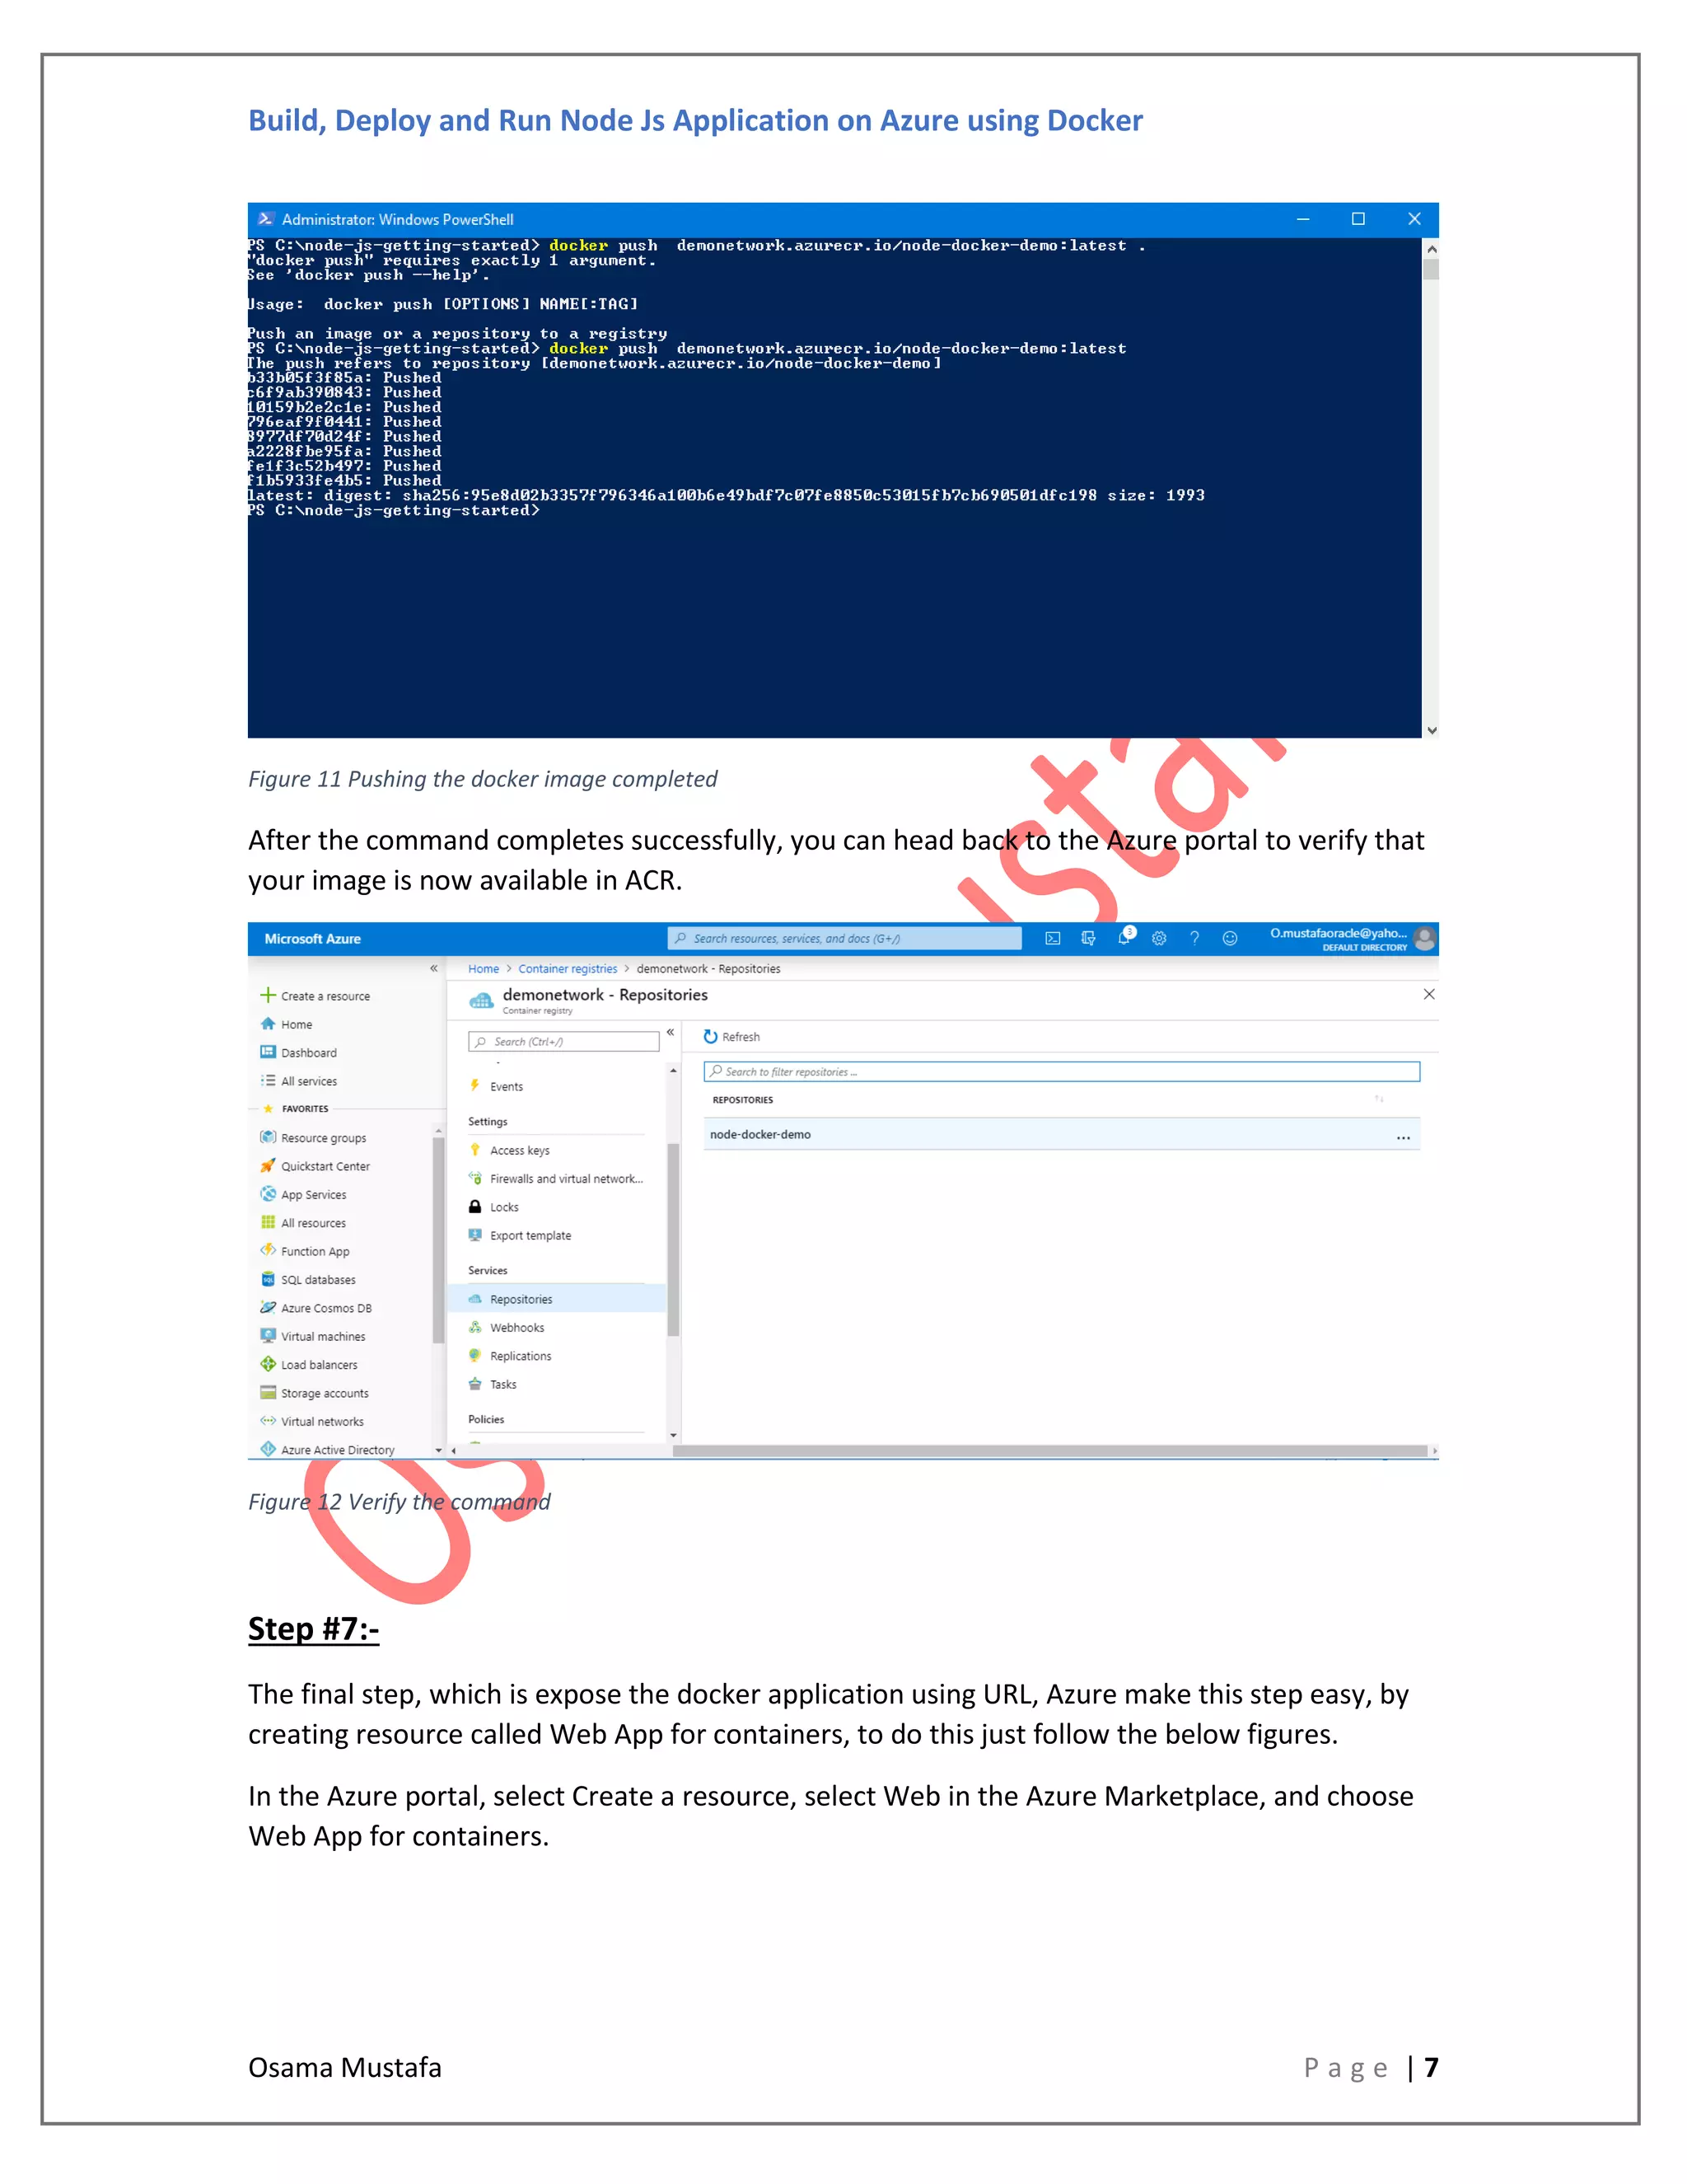Open the user account avatar
The image size is (1687, 2184).
coord(1425,938)
